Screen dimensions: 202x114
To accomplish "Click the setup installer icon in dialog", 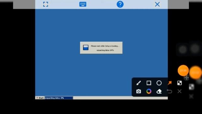I will click(x=86, y=47).
